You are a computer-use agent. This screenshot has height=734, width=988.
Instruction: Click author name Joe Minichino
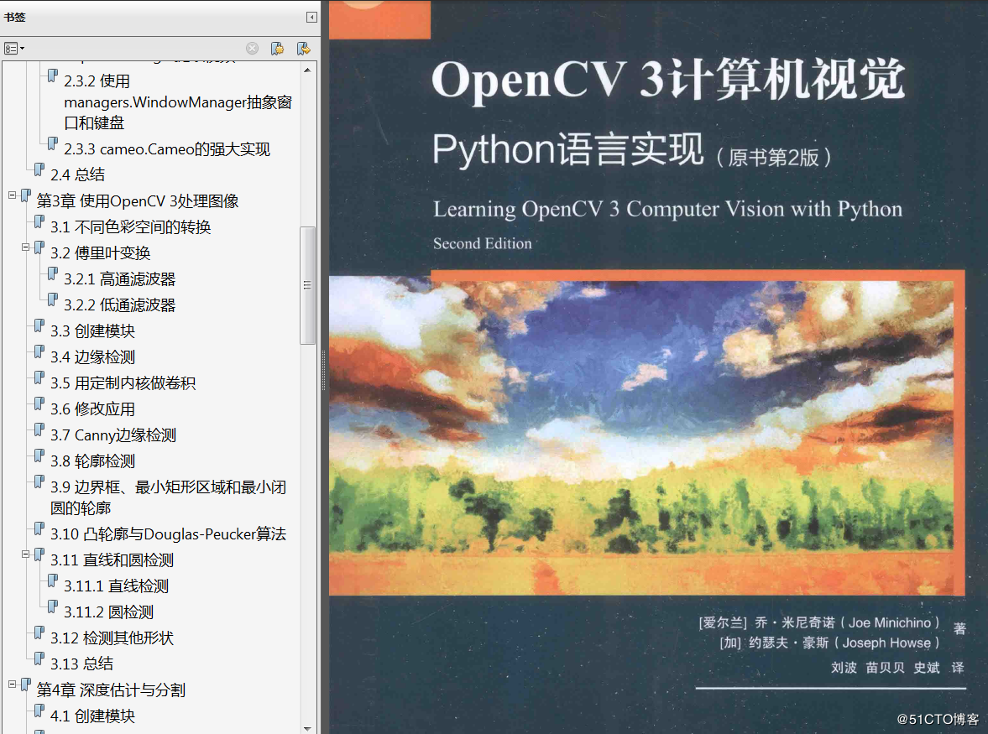pyautogui.click(x=890, y=622)
